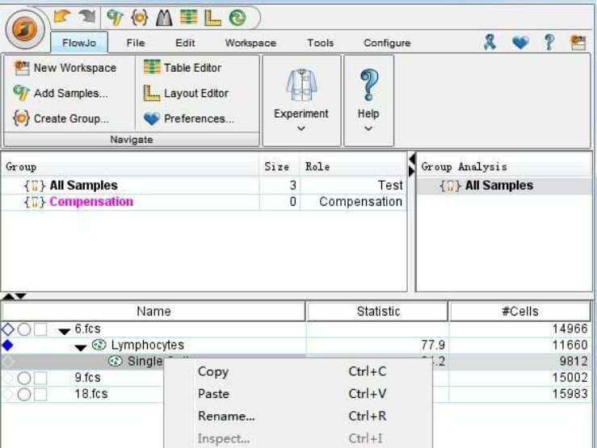Open the Help dropdown with large question mark
This screenshot has height=448, width=597.
click(368, 100)
